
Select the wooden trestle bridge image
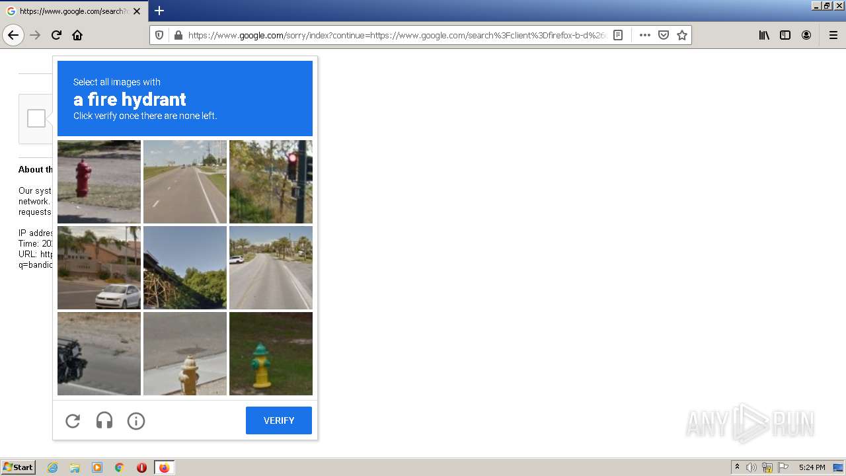pyautogui.click(x=185, y=268)
